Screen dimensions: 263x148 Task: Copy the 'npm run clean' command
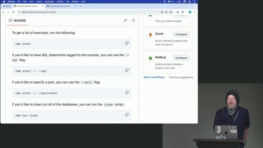pos(127,115)
